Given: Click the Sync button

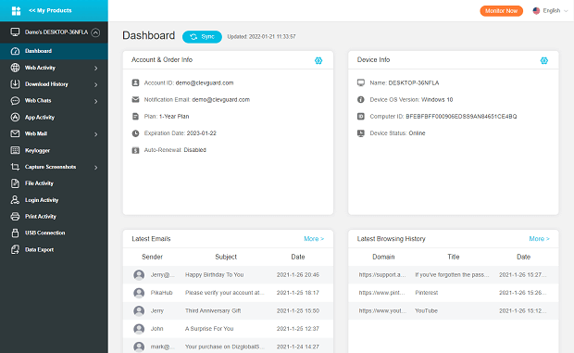Looking at the screenshot, I should point(202,37).
